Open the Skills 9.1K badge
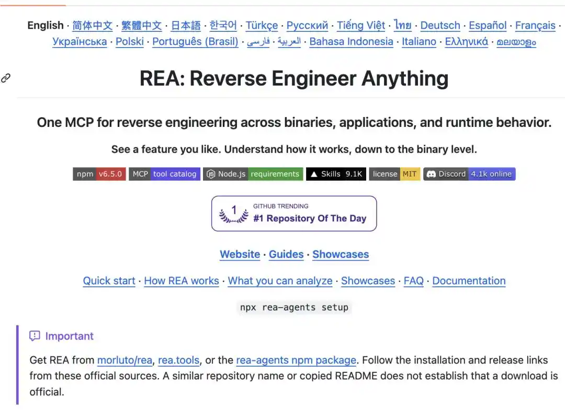565x410 pixels. point(336,174)
